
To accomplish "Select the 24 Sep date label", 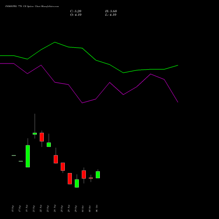I will [55, 208].
